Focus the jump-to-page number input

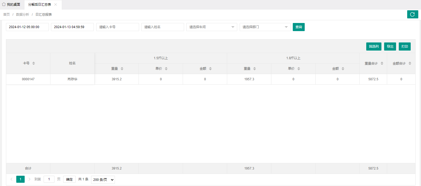click(49, 179)
